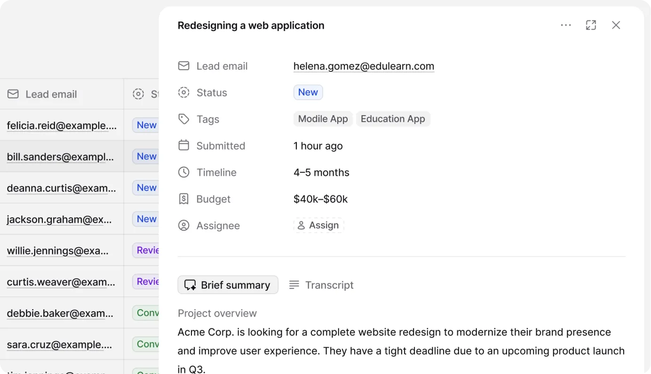Click the Lead email envelope icon
The image size is (651, 374).
183,66
